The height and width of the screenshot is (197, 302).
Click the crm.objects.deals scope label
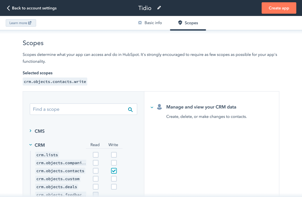pyautogui.click(x=57, y=187)
